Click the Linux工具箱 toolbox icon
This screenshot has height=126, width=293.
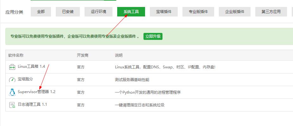tap(12, 67)
